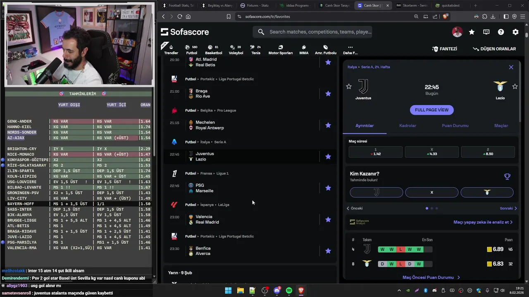The width and height of the screenshot is (529, 297).
Task: Select draw odds 4.33
Action: point(432,151)
